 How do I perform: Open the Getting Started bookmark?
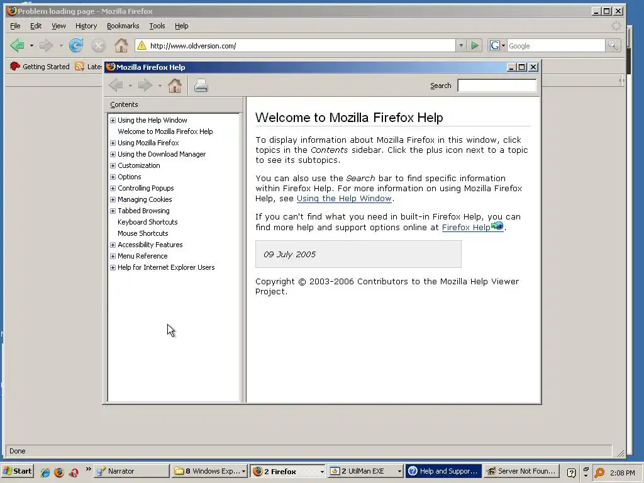click(x=40, y=67)
